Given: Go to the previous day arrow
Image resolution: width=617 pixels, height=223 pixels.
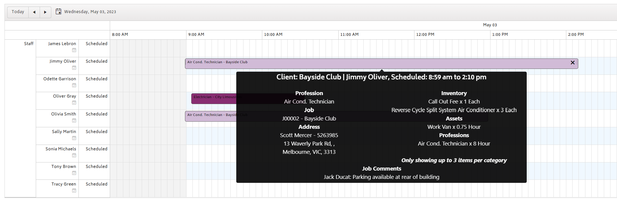Looking at the screenshot, I should pyautogui.click(x=34, y=12).
